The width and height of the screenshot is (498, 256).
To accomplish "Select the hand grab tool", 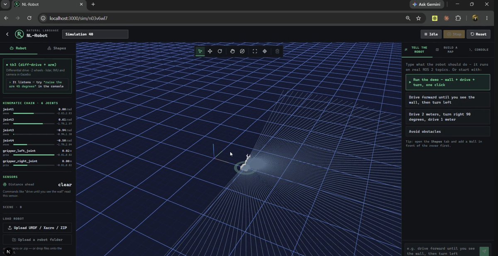I will [232, 51].
